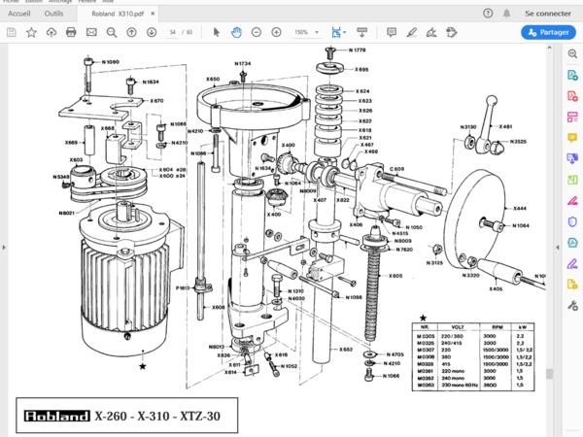Open the 150% zoom level dropdown

coord(305,32)
